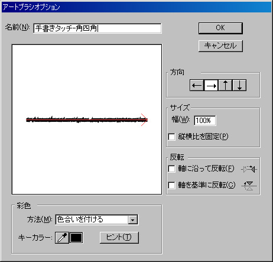Toggle 軸に沿って反転 checkbox
Screen dimensions: 273x262
pyautogui.click(x=171, y=169)
